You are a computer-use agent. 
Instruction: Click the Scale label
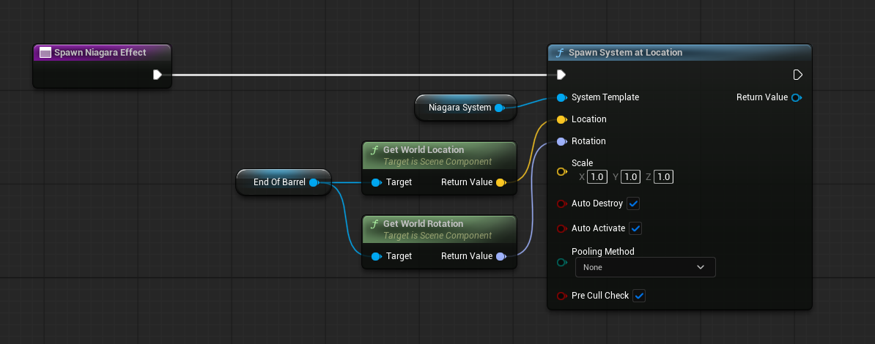pyautogui.click(x=582, y=163)
